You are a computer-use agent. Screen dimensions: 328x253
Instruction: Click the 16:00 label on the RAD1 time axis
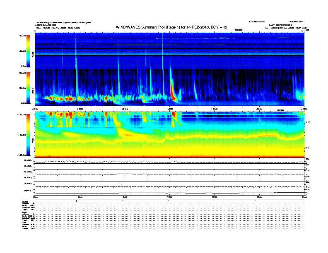(x=214, y=108)
